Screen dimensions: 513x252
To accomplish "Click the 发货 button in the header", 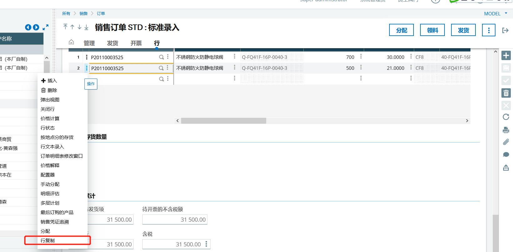I will pos(463,30).
